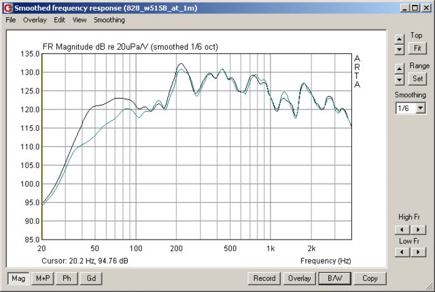Click the yellow cursor line at 20 Hz
The width and height of the screenshot is (435, 292).
pos(42,146)
